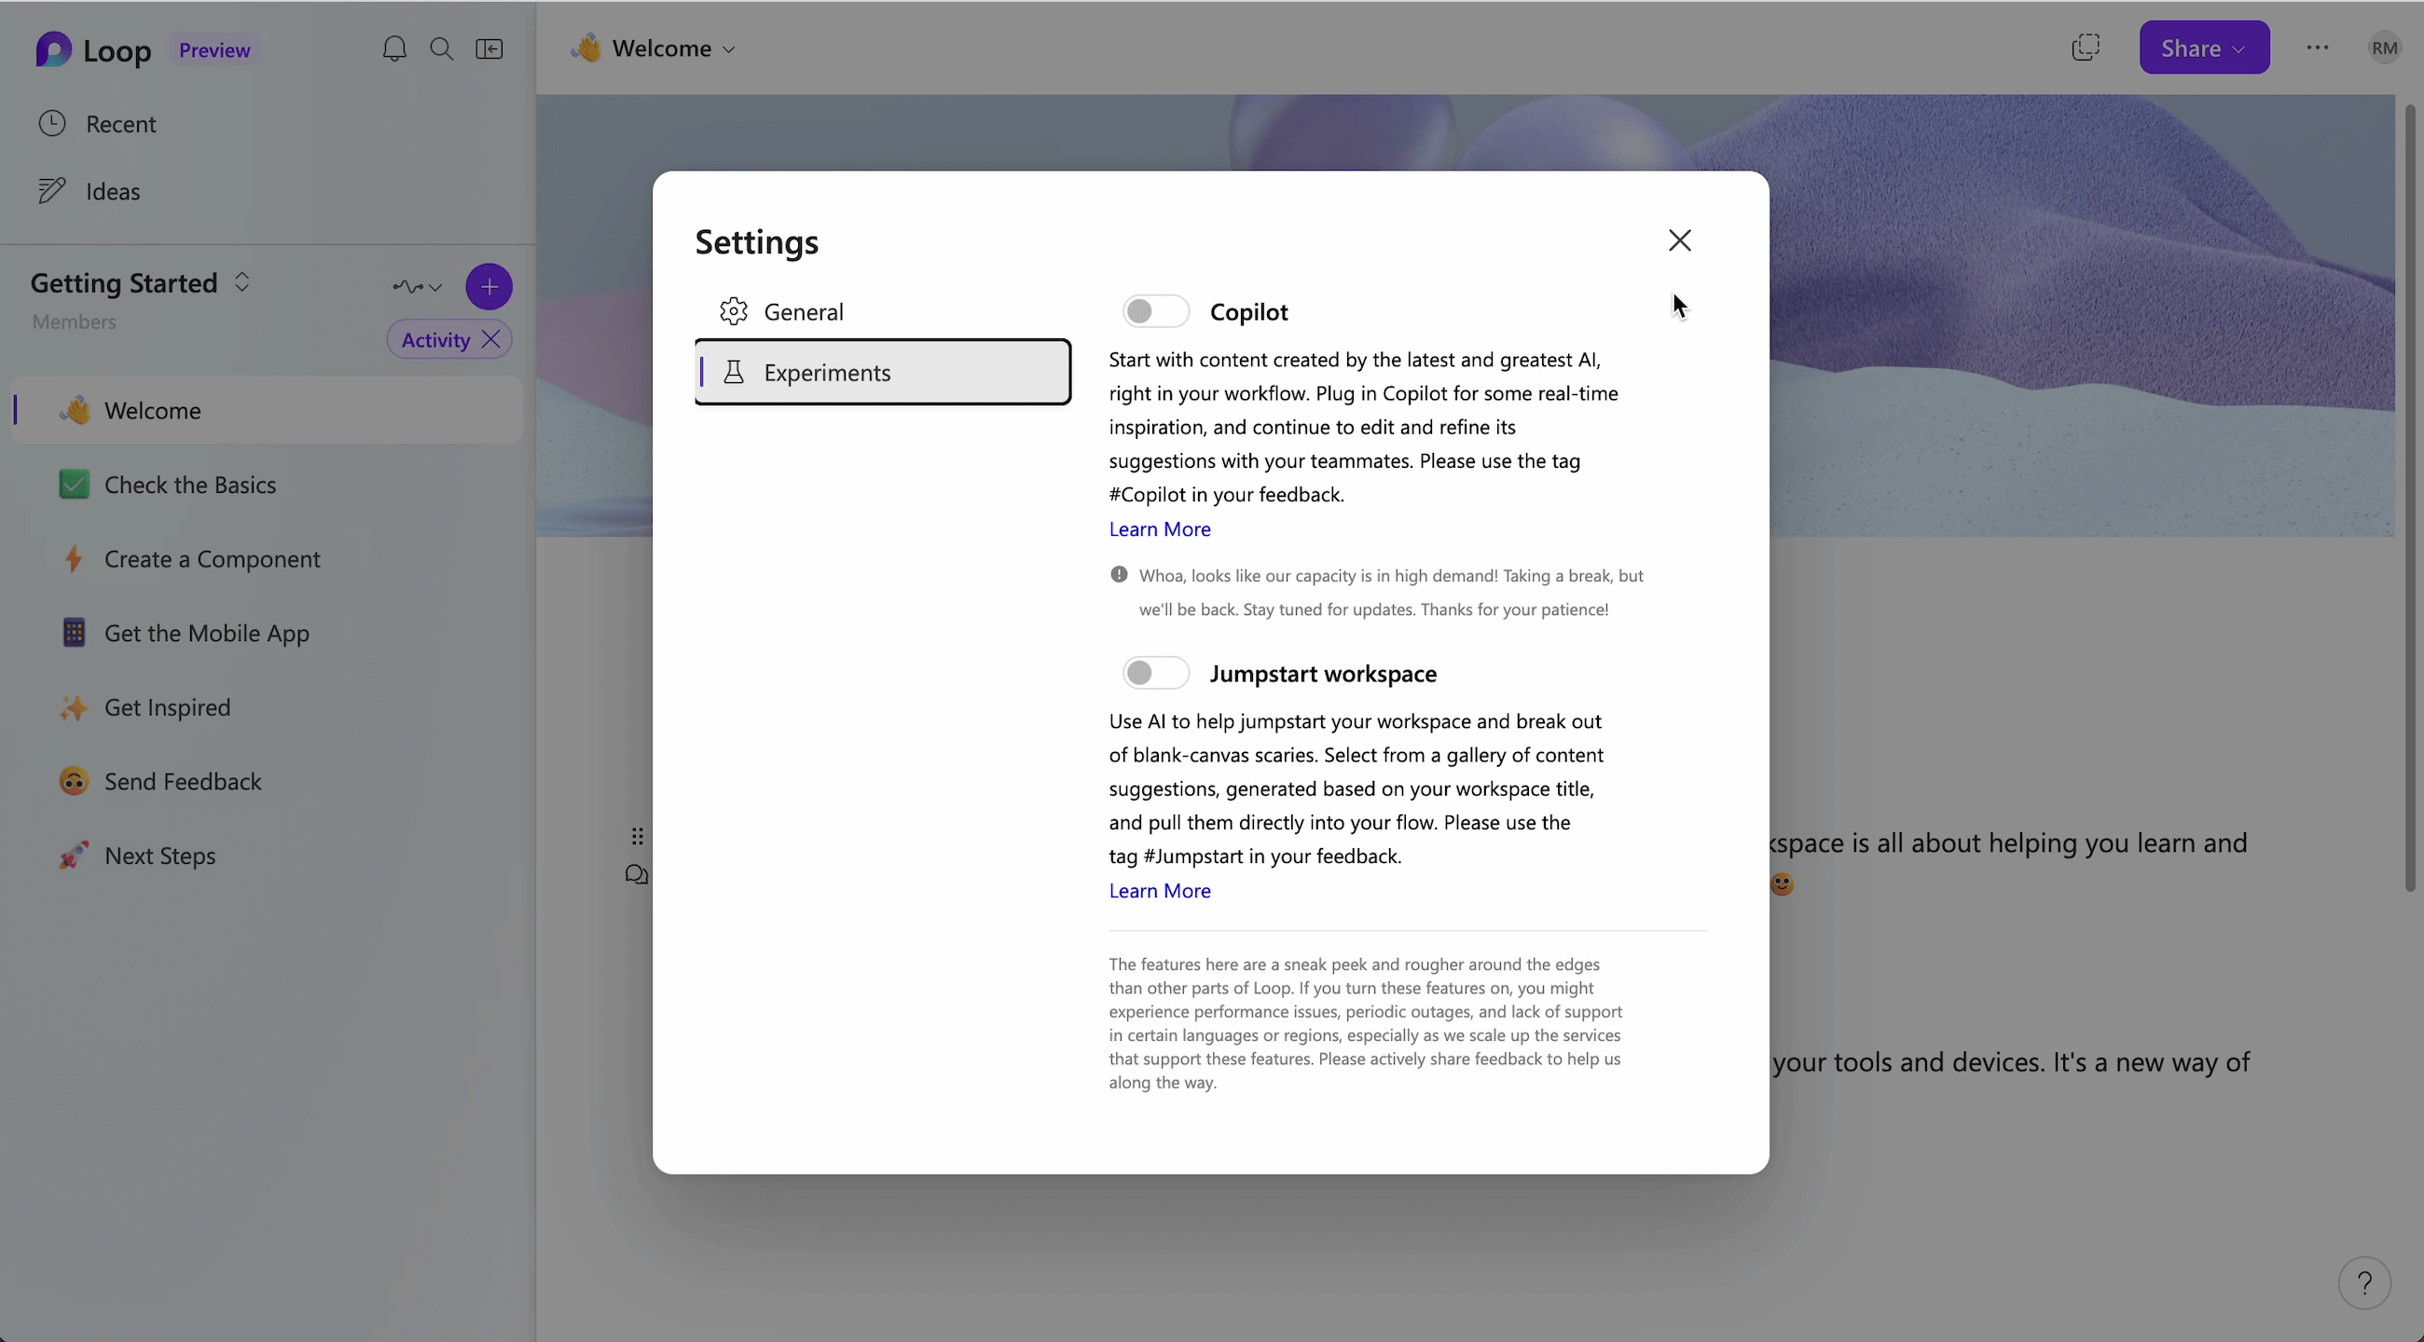The height and width of the screenshot is (1342, 2424).
Task: Open the notifications bell
Action: click(395, 48)
